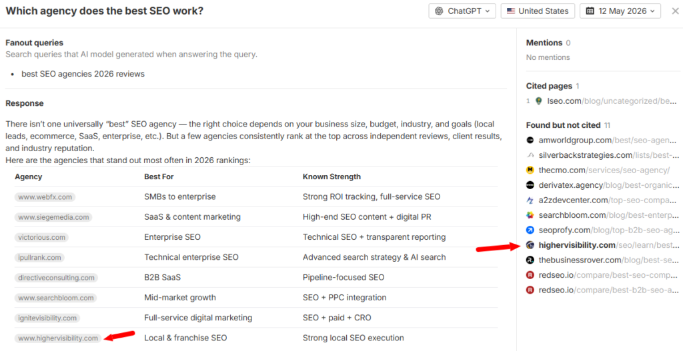Open the 12 May 2026 date picker
683x351 pixels.
(620, 11)
